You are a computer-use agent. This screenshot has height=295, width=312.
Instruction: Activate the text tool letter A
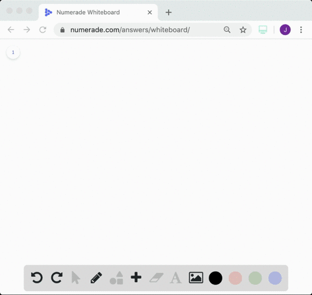(175, 278)
